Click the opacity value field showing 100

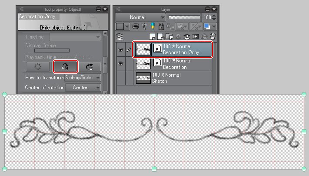(207, 17)
